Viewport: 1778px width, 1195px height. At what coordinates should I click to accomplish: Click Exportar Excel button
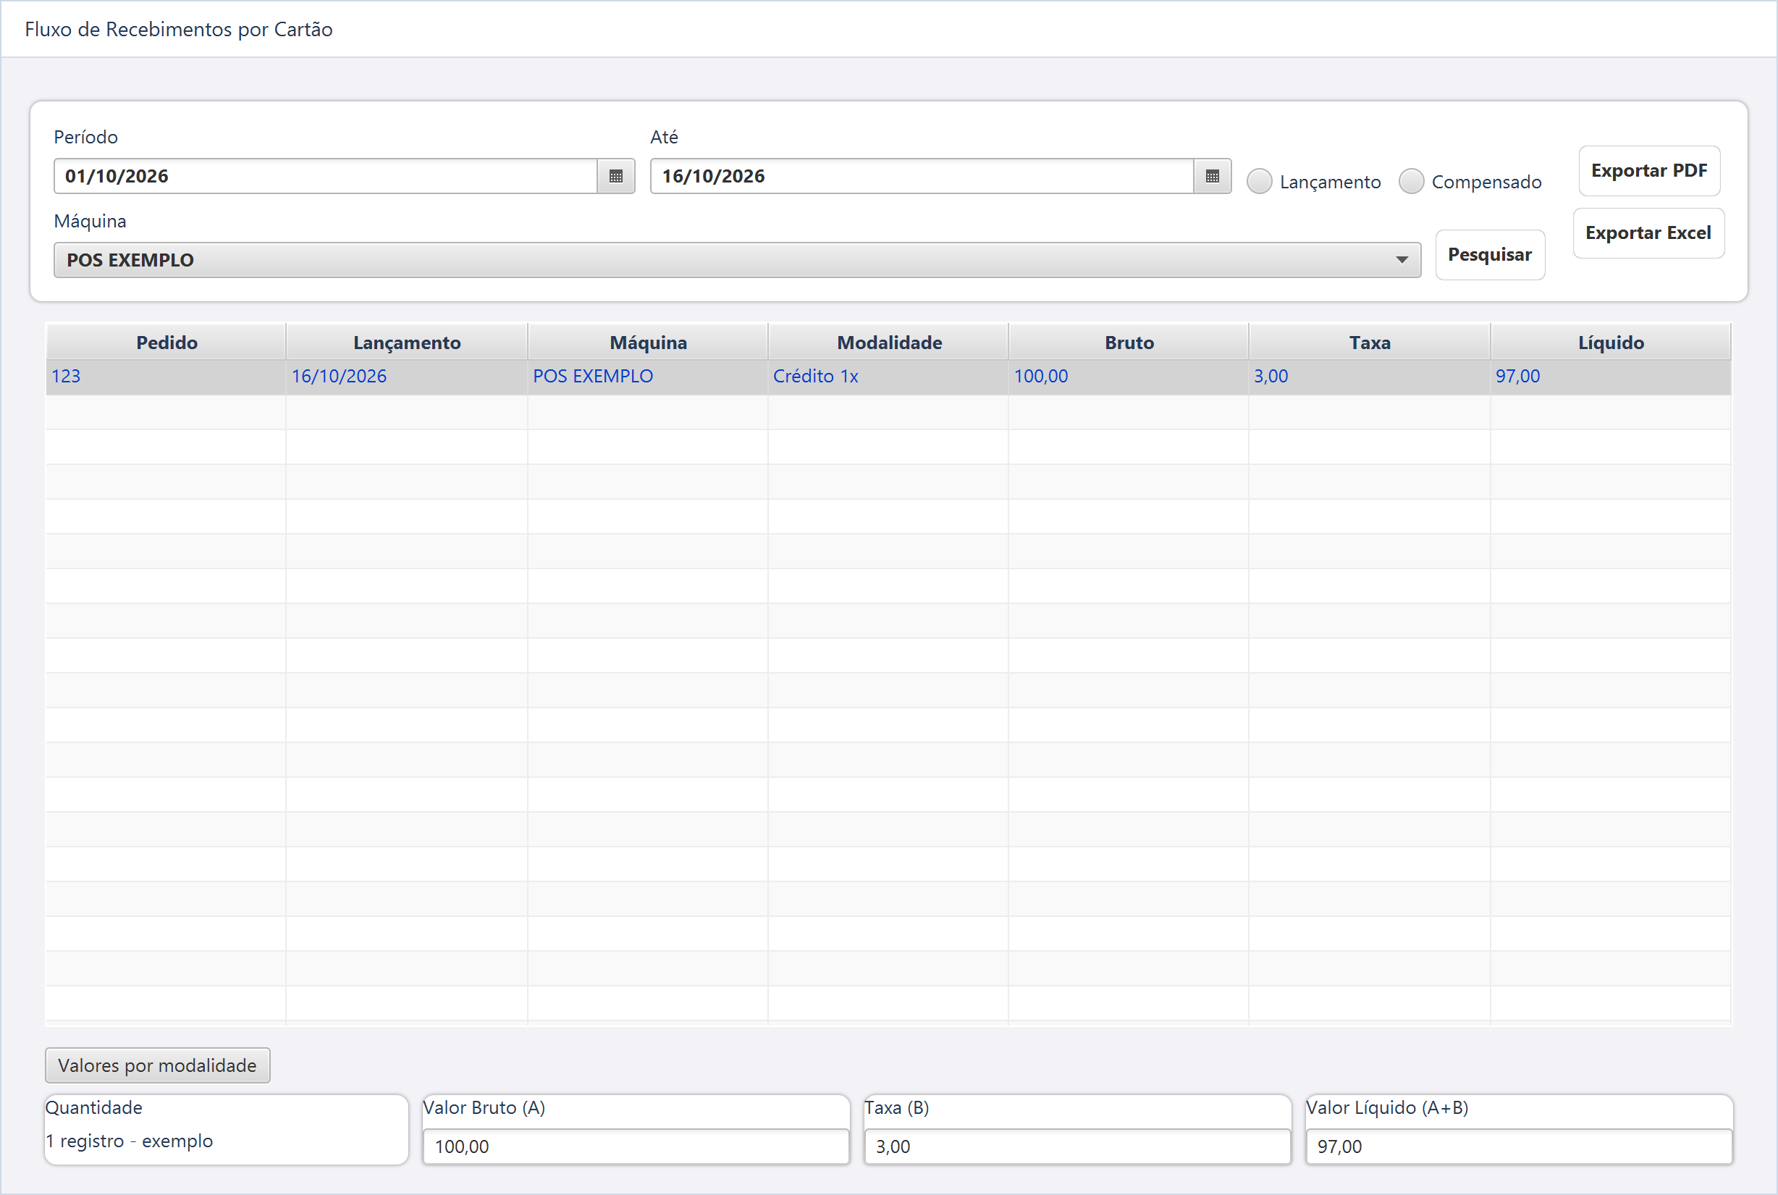tap(1648, 233)
